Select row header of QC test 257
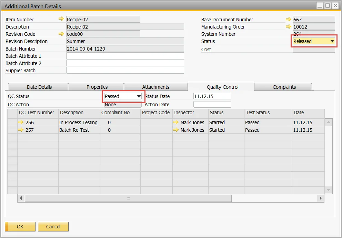This screenshot has height=238, width=342. tap(12, 130)
